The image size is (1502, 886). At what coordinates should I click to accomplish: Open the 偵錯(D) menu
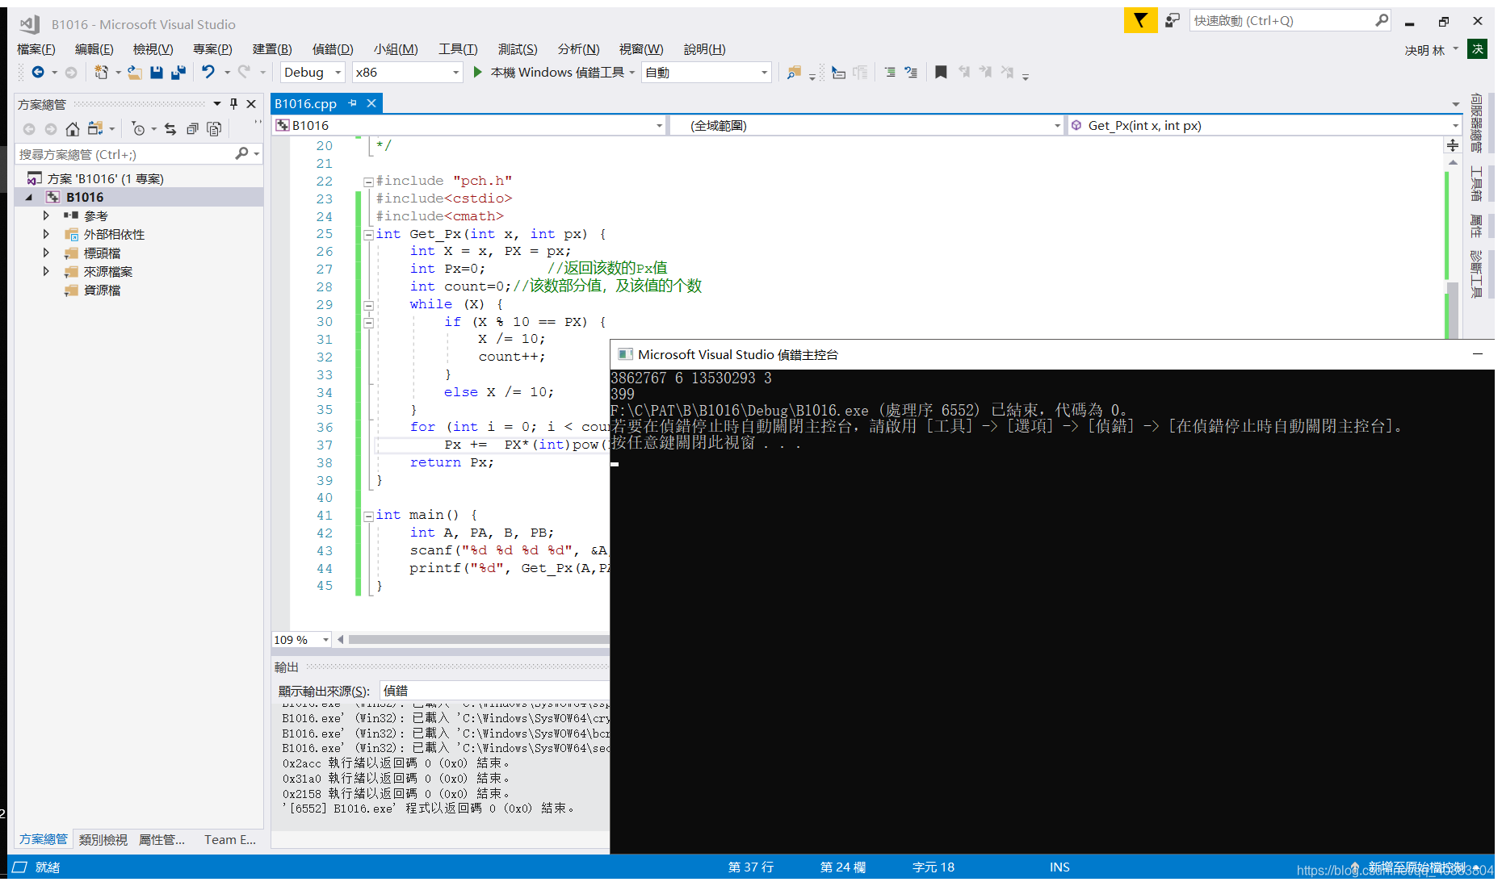[333, 49]
